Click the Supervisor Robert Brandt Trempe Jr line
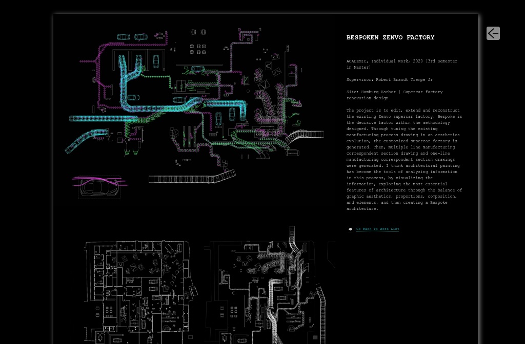This screenshot has height=344, width=525. pos(390,79)
